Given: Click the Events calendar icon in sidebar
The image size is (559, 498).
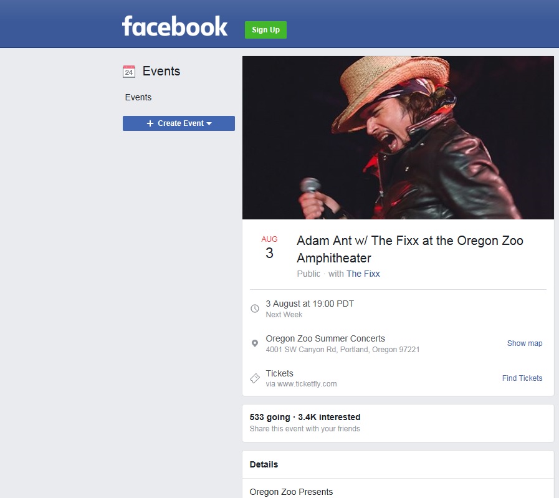Looking at the screenshot, I should pos(129,72).
